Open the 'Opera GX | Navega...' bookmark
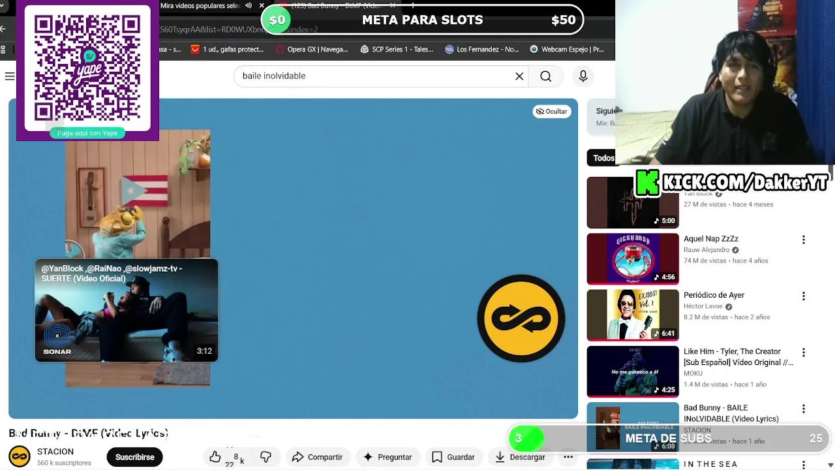The height and width of the screenshot is (470, 835). pos(312,49)
